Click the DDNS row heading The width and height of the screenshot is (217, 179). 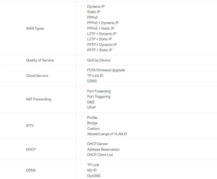coord(31,170)
